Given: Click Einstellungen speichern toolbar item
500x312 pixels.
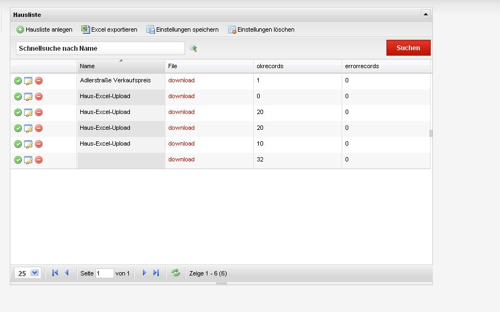Looking at the screenshot, I should pos(182,29).
